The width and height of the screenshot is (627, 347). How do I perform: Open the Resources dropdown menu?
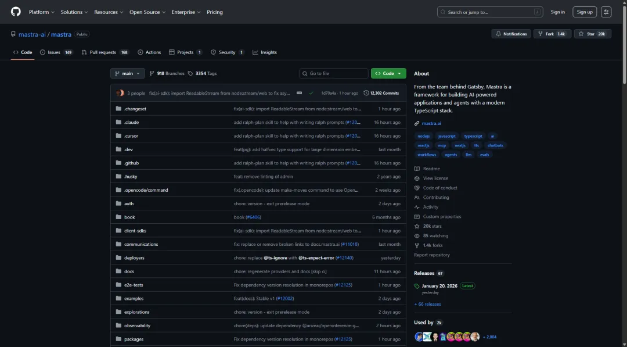[109, 12]
